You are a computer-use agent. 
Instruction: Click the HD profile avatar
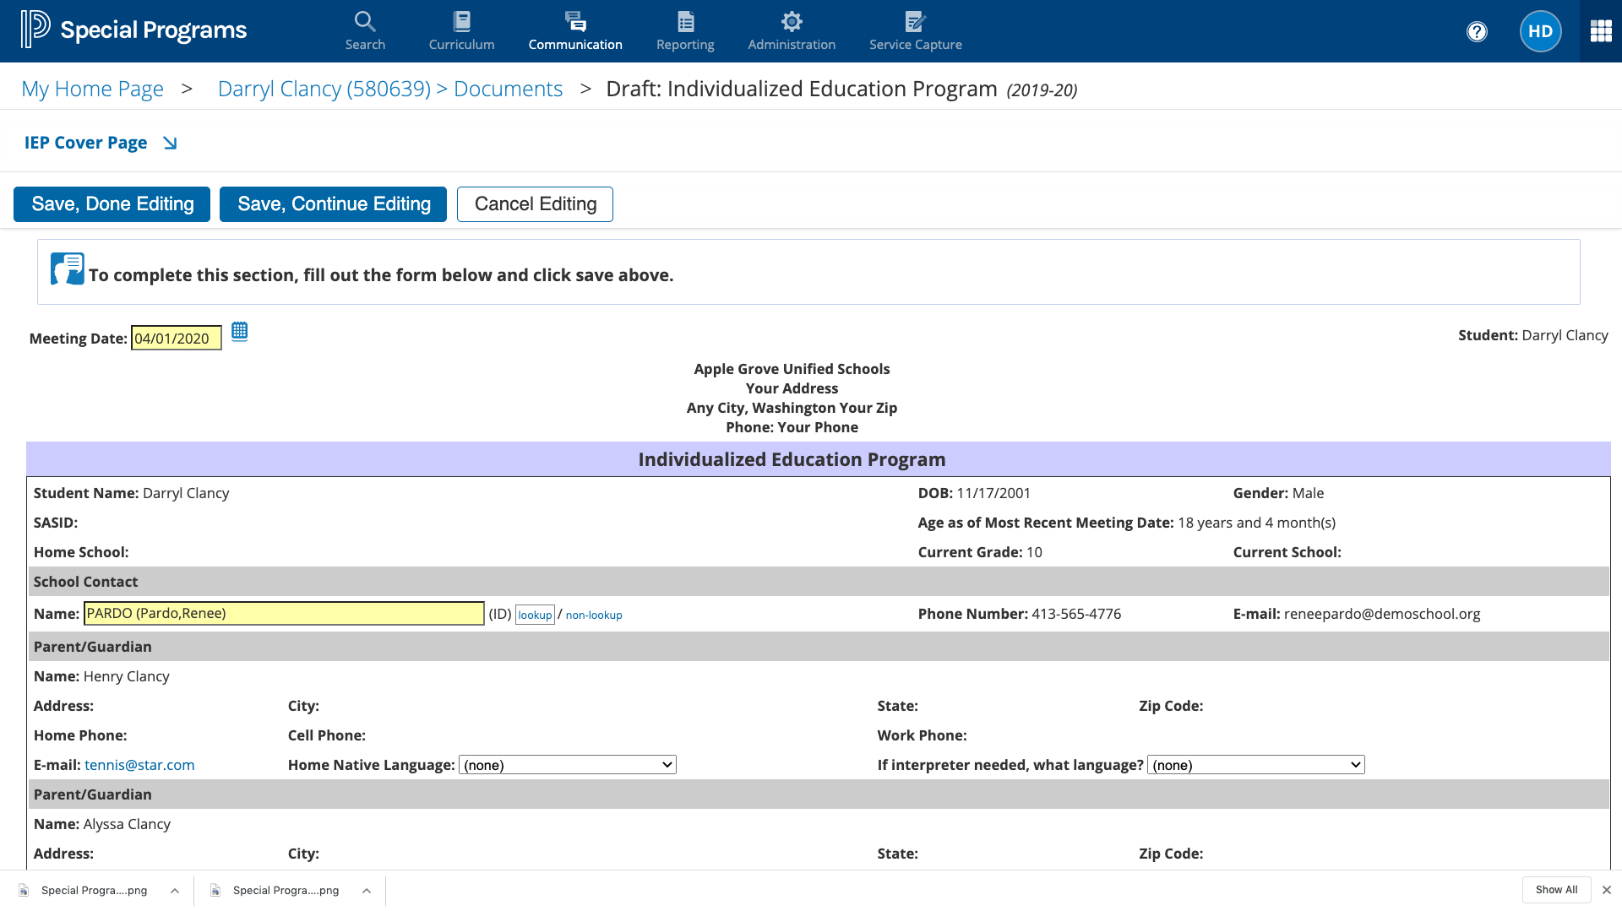(1539, 31)
